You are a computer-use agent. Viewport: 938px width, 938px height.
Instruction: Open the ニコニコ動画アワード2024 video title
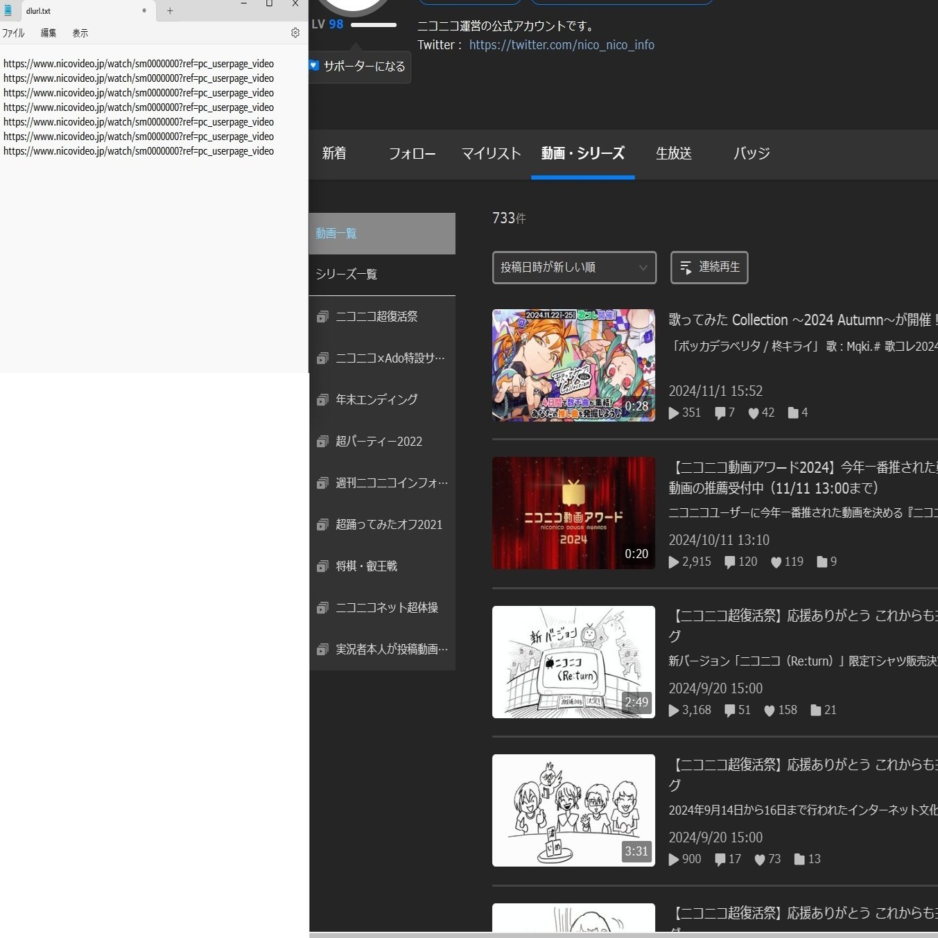click(803, 478)
